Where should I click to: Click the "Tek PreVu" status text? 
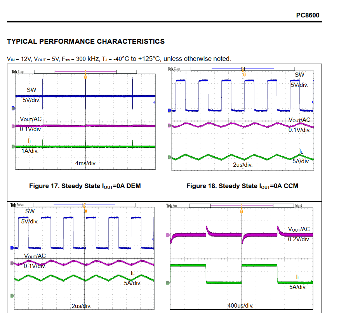[x=17, y=205]
